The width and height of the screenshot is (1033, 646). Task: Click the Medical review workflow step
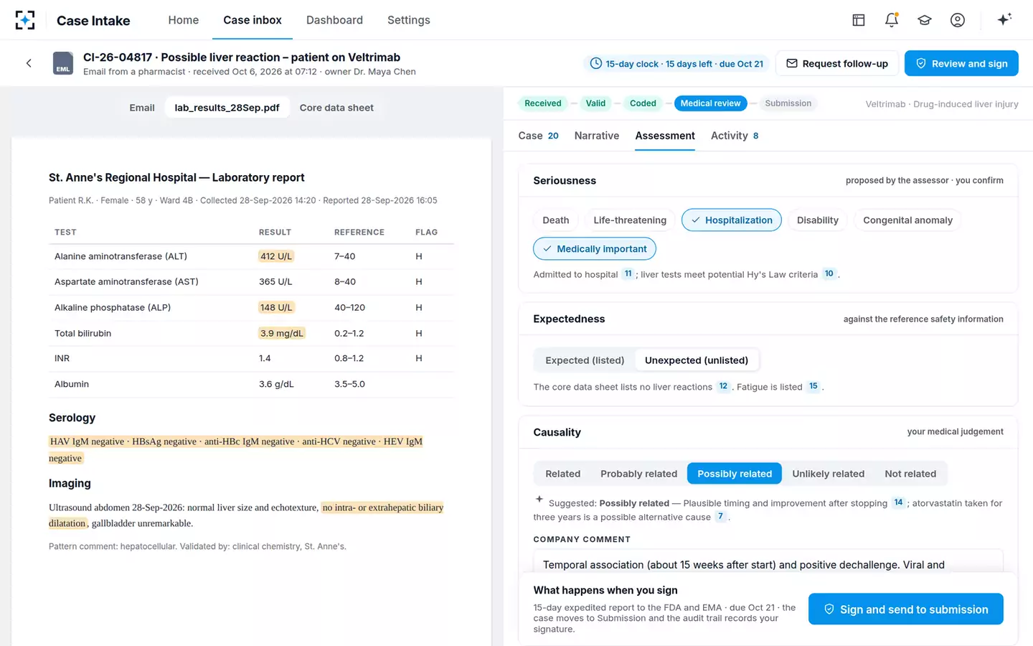point(710,103)
